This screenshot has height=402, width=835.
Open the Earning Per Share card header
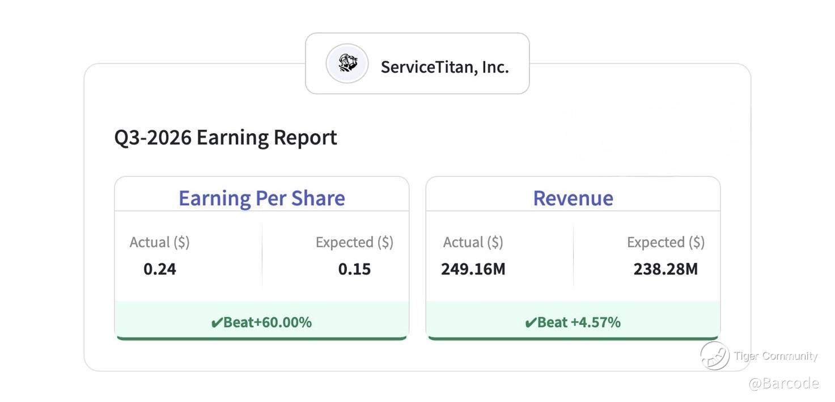tap(261, 198)
